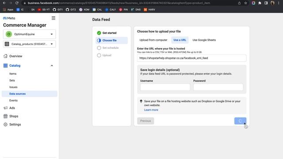This screenshot has width=283, height=159.
Task: Collapse sidebar with hamburger menu icon
Action: tap(54, 18)
